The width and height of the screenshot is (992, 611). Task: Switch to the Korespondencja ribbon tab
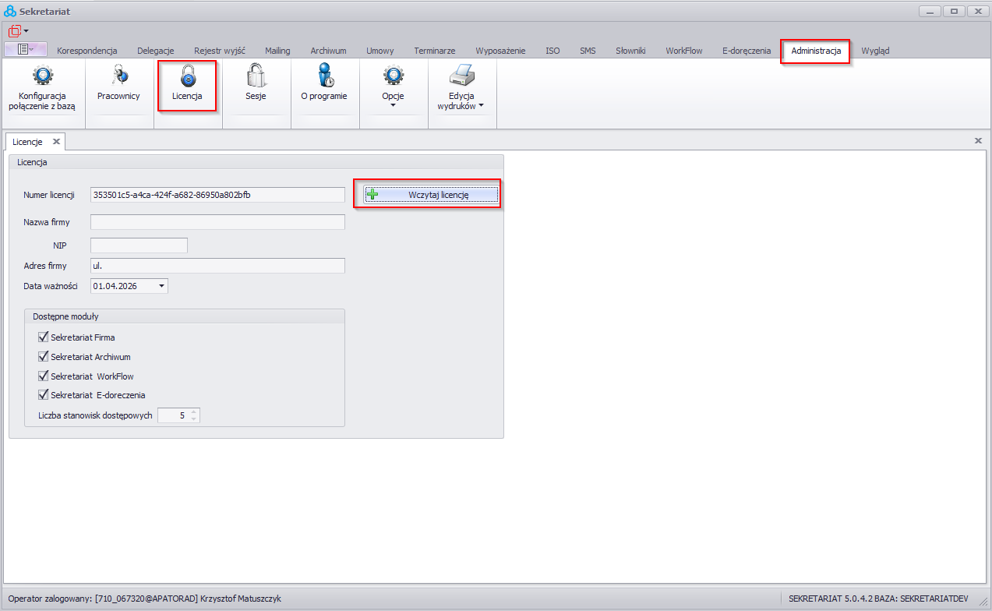pos(87,51)
